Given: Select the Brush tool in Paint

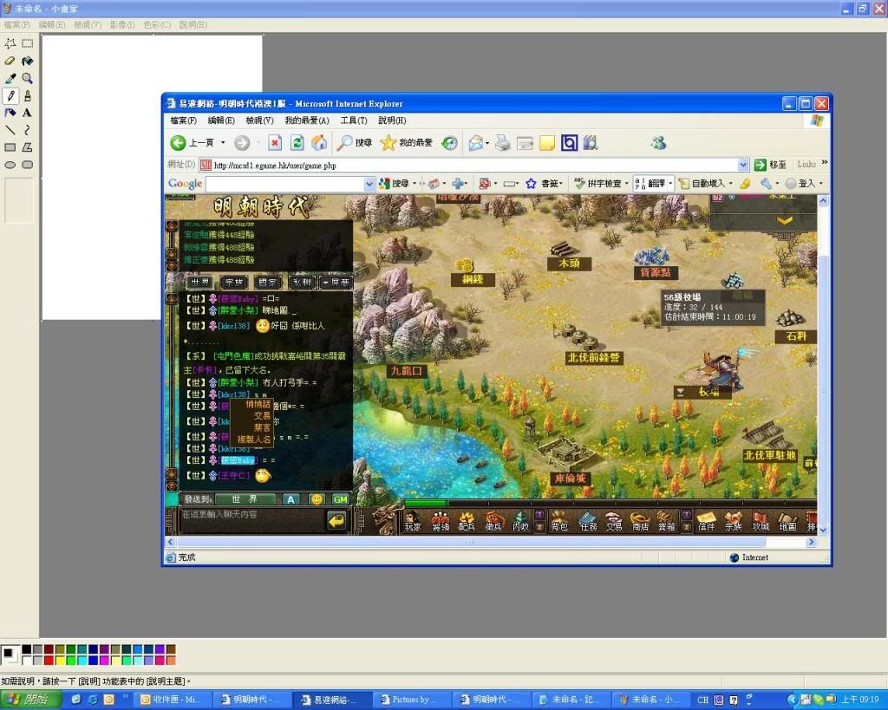Looking at the screenshot, I should [x=27, y=95].
